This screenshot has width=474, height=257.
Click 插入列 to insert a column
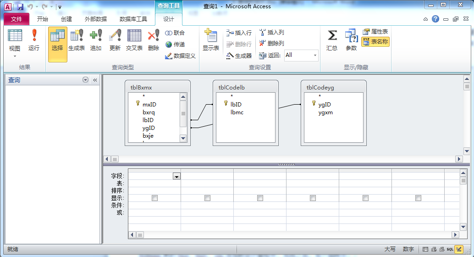(x=271, y=33)
